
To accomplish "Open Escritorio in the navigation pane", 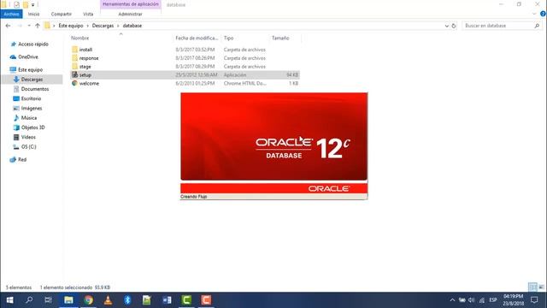I will pyautogui.click(x=31, y=98).
